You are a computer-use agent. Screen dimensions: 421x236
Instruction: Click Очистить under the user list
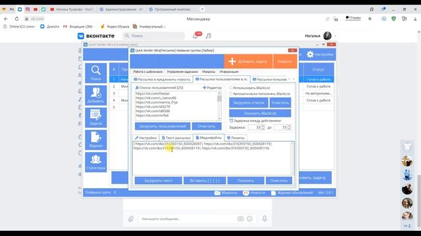click(x=207, y=126)
